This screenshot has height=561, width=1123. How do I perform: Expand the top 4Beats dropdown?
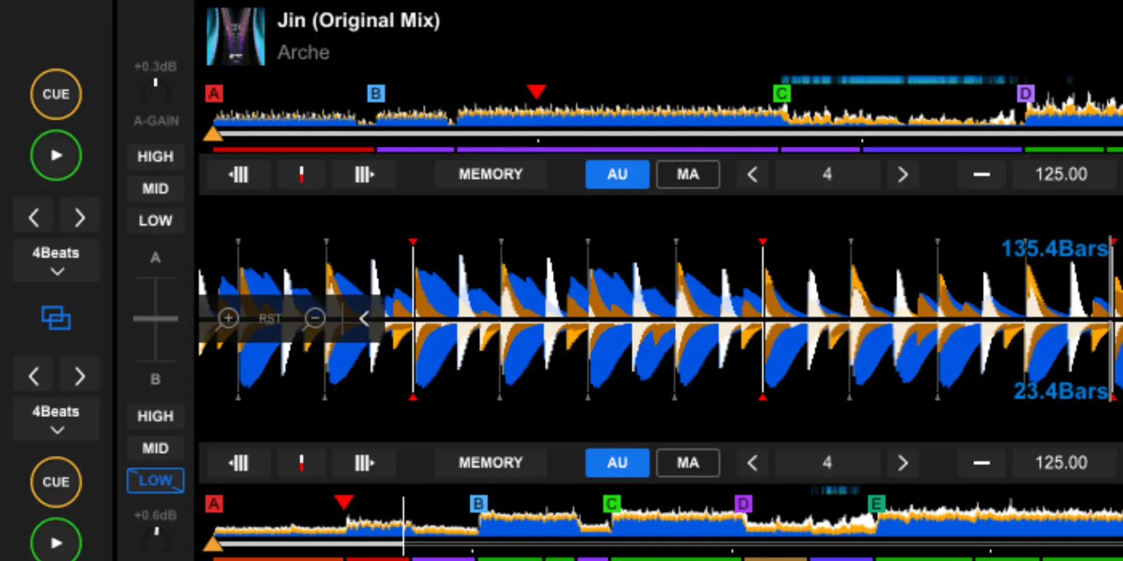pyautogui.click(x=56, y=261)
